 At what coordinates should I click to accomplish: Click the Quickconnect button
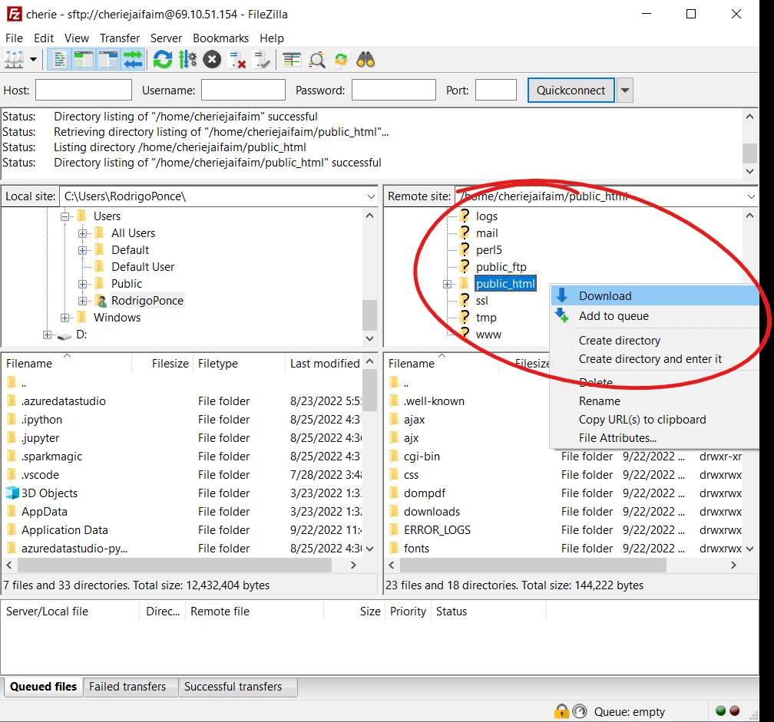[571, 91]
